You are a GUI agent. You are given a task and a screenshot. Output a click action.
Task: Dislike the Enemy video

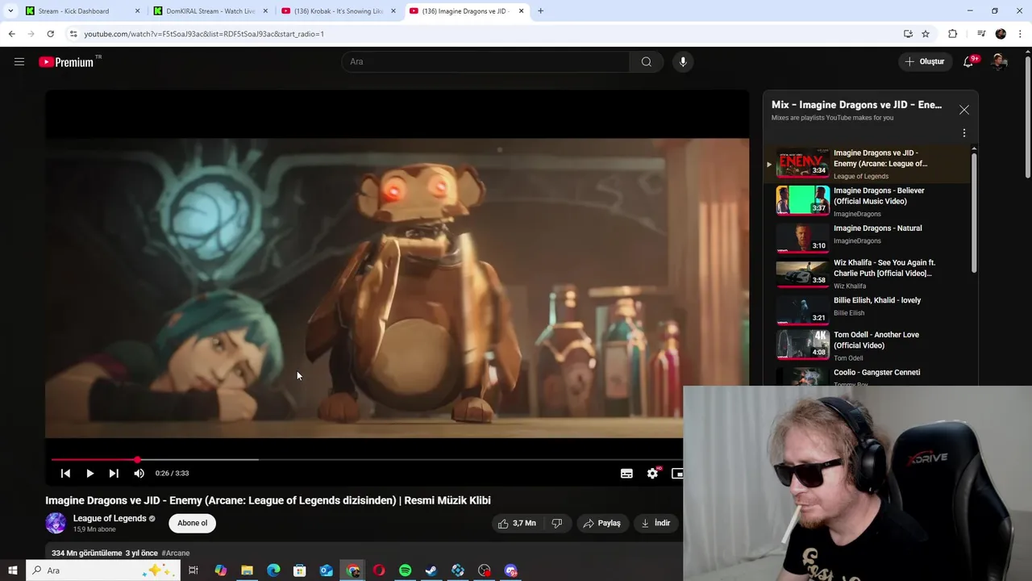coord(557,523)
